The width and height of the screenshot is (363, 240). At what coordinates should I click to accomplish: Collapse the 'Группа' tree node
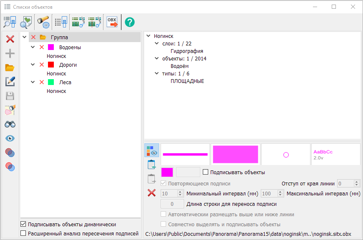click(24, 37)
